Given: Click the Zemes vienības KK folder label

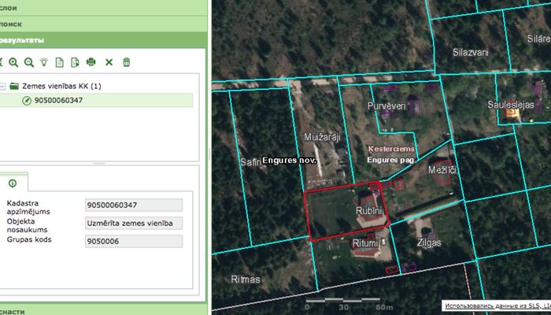Looking at the screenshot, I should click(61, 86).
